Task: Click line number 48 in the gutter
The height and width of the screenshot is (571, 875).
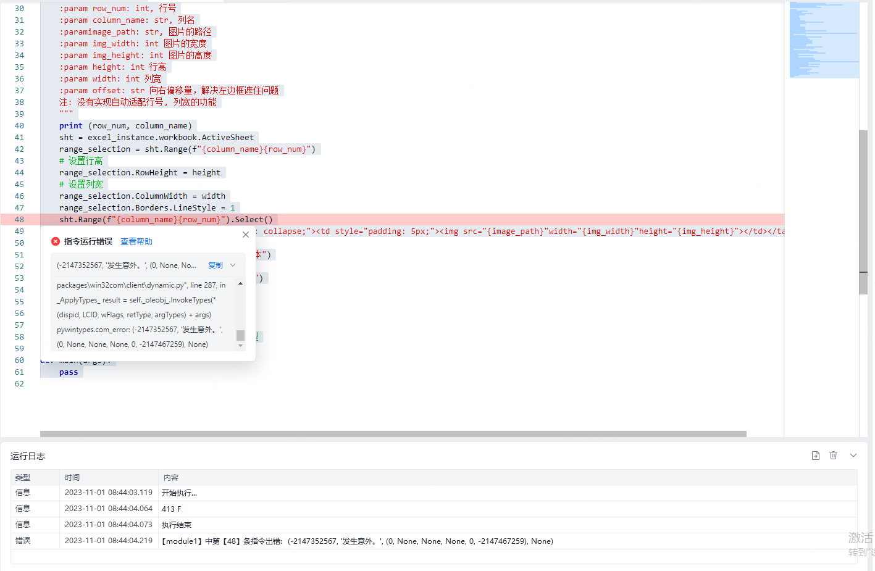Action: point(19,220)
